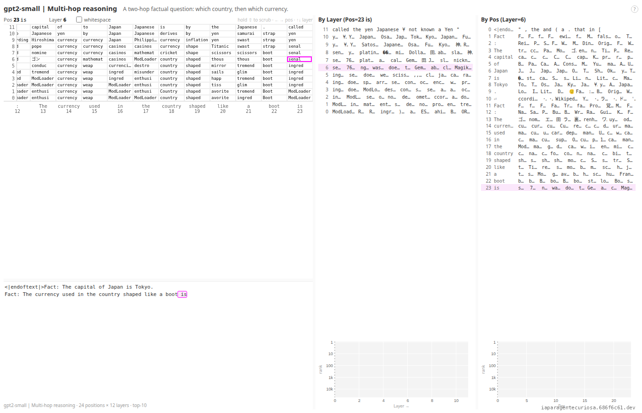Viewport: 642px width, 413px height.
Task: Select layer 0 row in By Layer list
Action: (395, 112)
